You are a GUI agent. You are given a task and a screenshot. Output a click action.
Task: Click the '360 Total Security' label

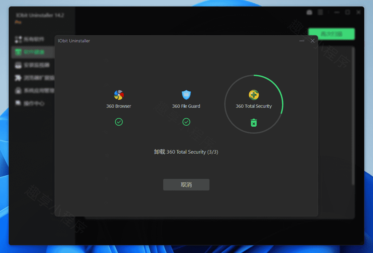(254, 106)
